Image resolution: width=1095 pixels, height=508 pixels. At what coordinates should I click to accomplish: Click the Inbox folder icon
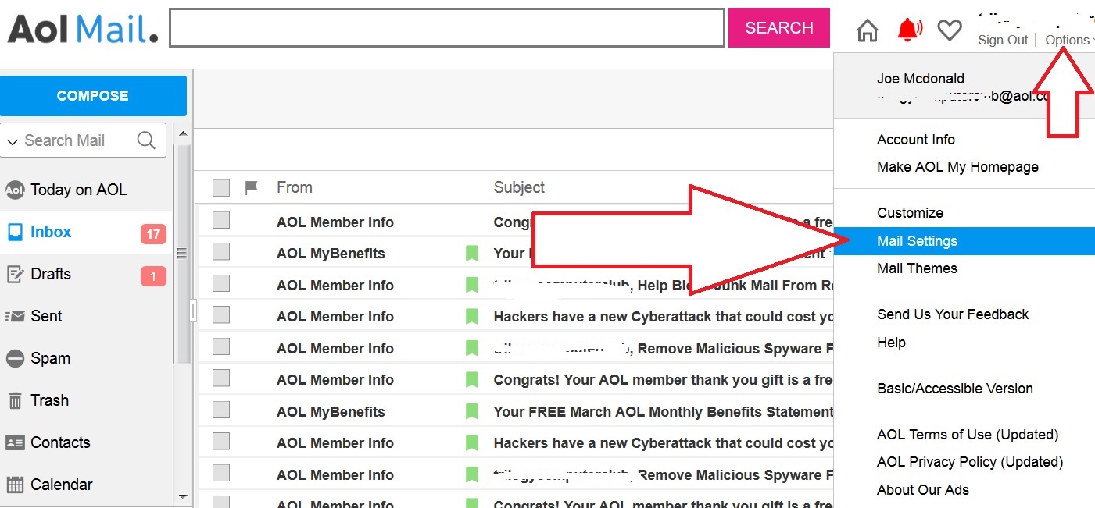point(15,232)
